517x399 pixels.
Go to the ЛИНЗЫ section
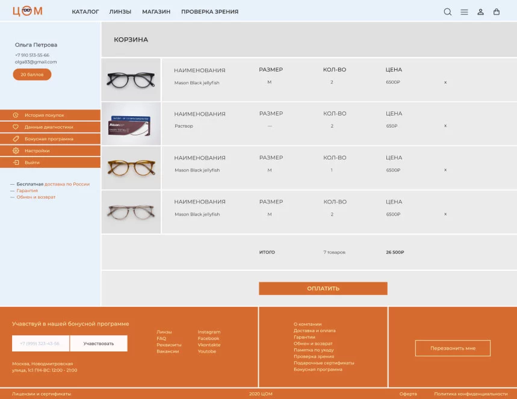click(x=120, y=12)
